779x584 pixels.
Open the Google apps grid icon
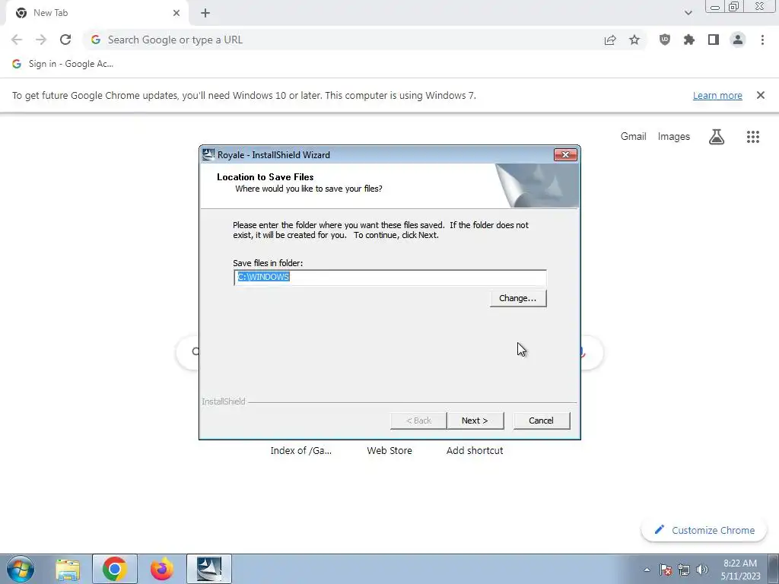pyautogui.click(x=752, y=137)
